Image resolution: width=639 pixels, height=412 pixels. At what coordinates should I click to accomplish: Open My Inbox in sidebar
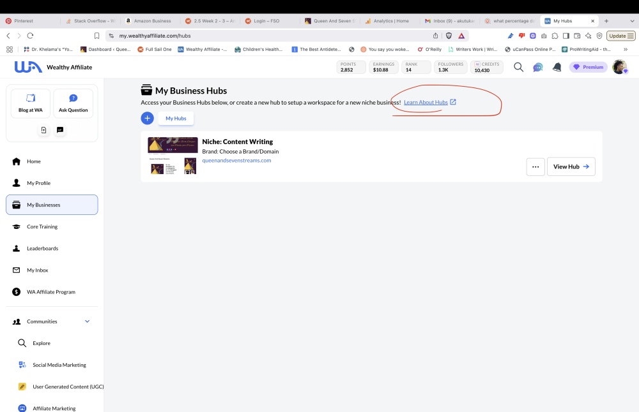(52, 270)
